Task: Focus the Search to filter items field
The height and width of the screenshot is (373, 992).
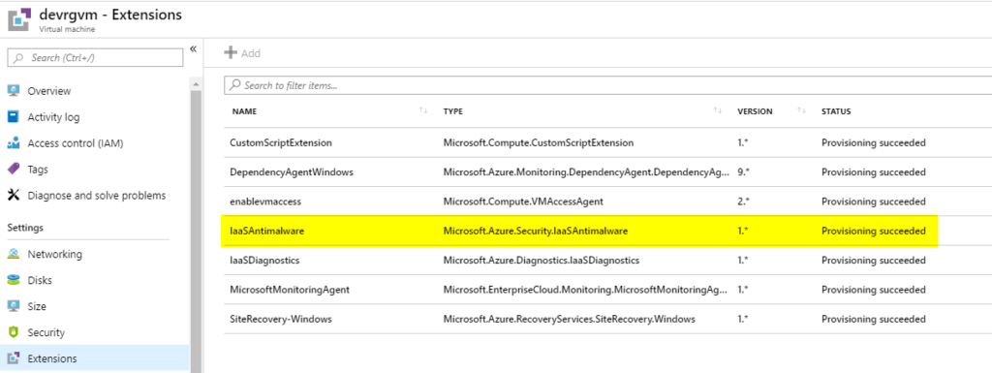Action: pos(607,85)
